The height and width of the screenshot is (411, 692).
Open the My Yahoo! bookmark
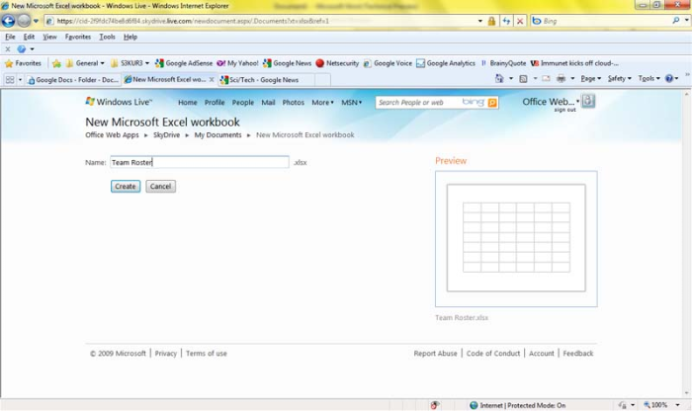click(x=237, y=63)
